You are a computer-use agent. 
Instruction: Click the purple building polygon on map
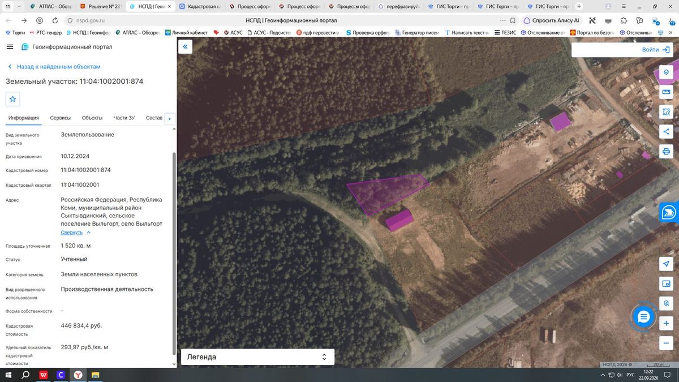coord(399,220)
